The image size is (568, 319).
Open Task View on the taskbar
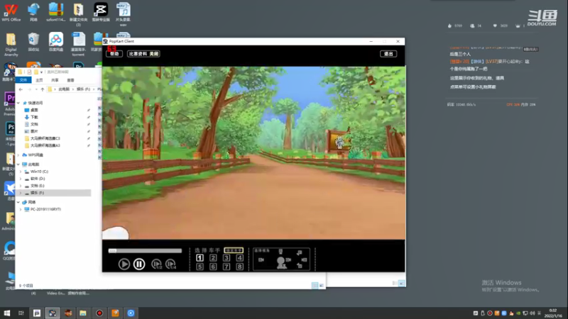[21, 313]
